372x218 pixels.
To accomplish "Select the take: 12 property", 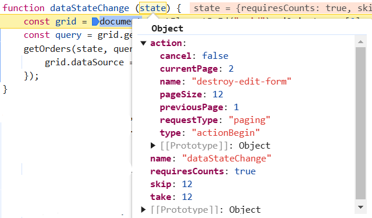I will tap(171, 197).
